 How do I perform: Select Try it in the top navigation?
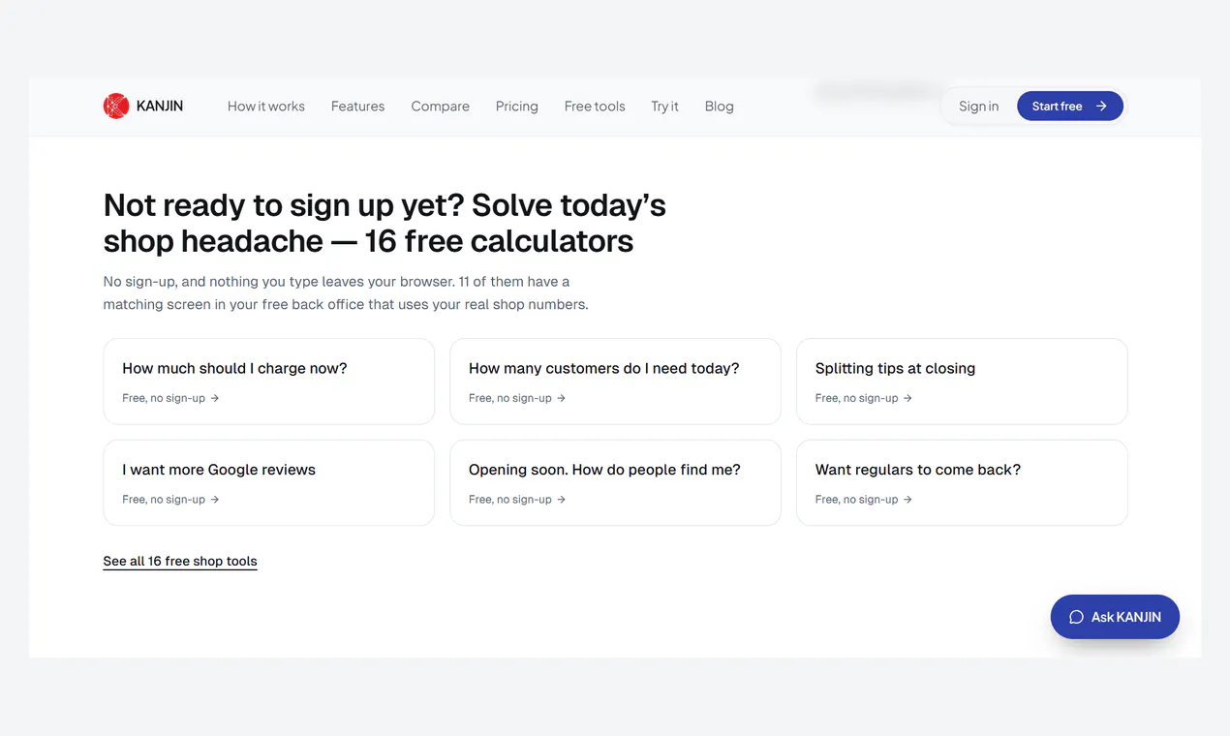pyautogui.click(x=664, y=107)
